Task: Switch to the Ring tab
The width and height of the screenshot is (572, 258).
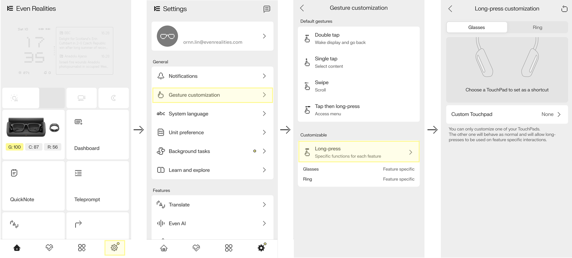Action: point(537,27)
